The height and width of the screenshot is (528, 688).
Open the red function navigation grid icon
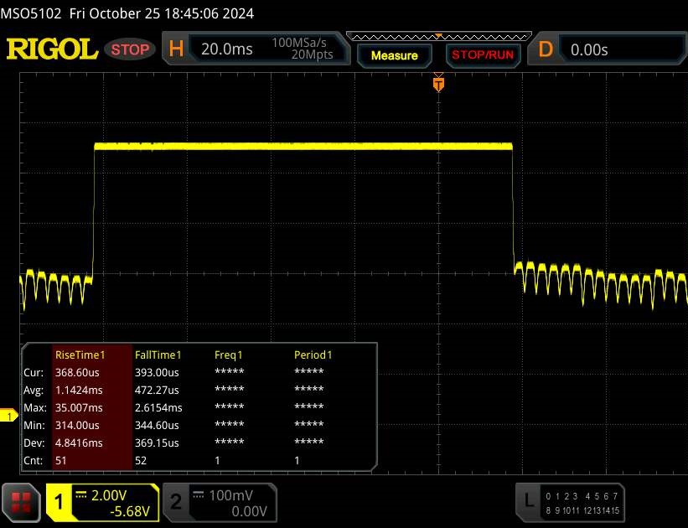tap(21, 503)
